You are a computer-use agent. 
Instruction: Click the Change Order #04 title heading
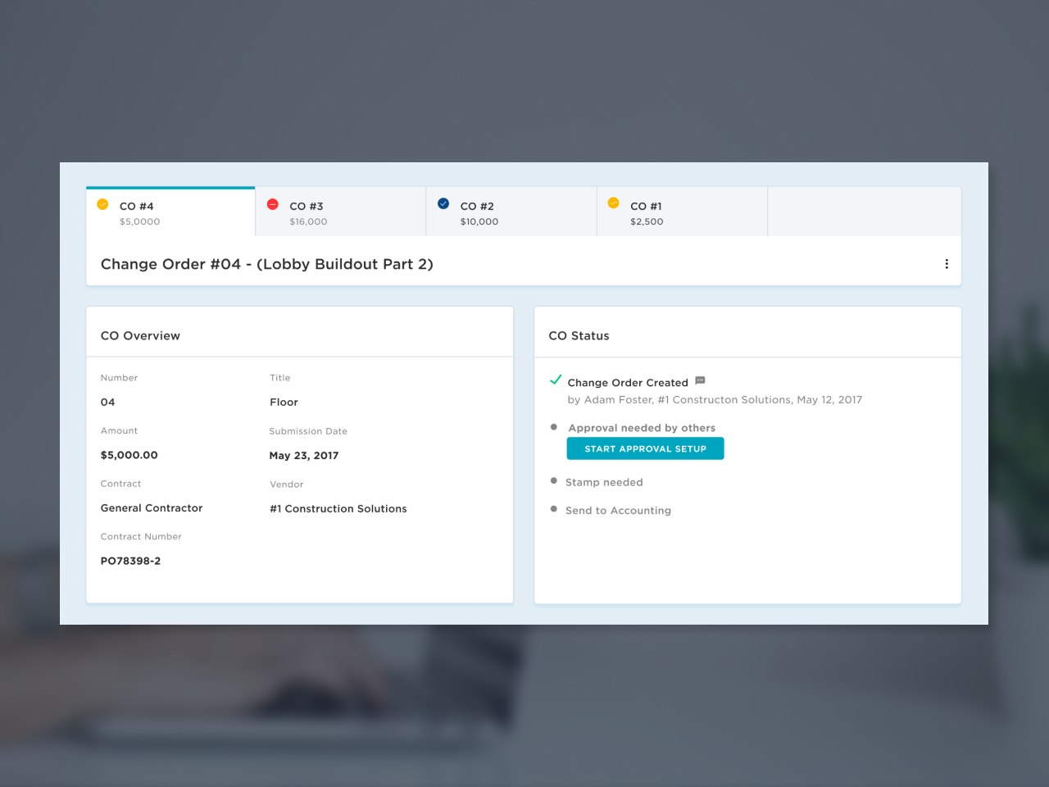click(x=266, y=264)
